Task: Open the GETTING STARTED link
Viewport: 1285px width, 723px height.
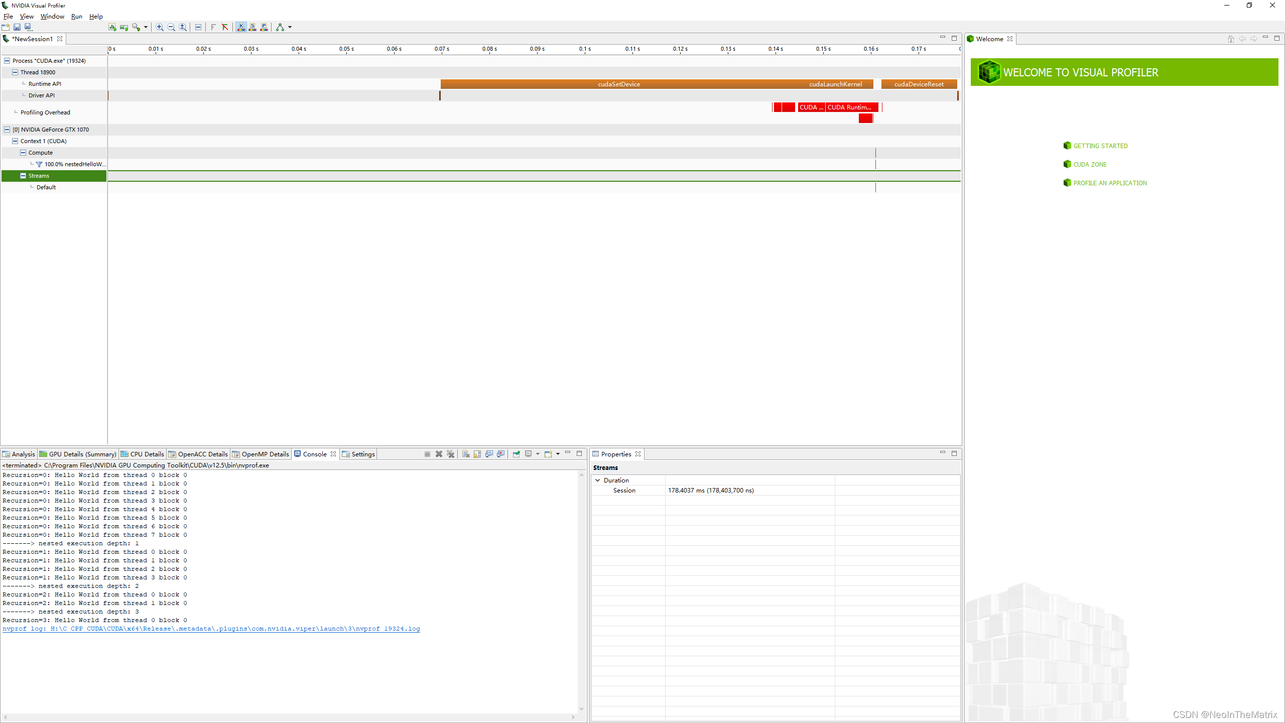Action: pyautogui.click(x=1100, y=146)
